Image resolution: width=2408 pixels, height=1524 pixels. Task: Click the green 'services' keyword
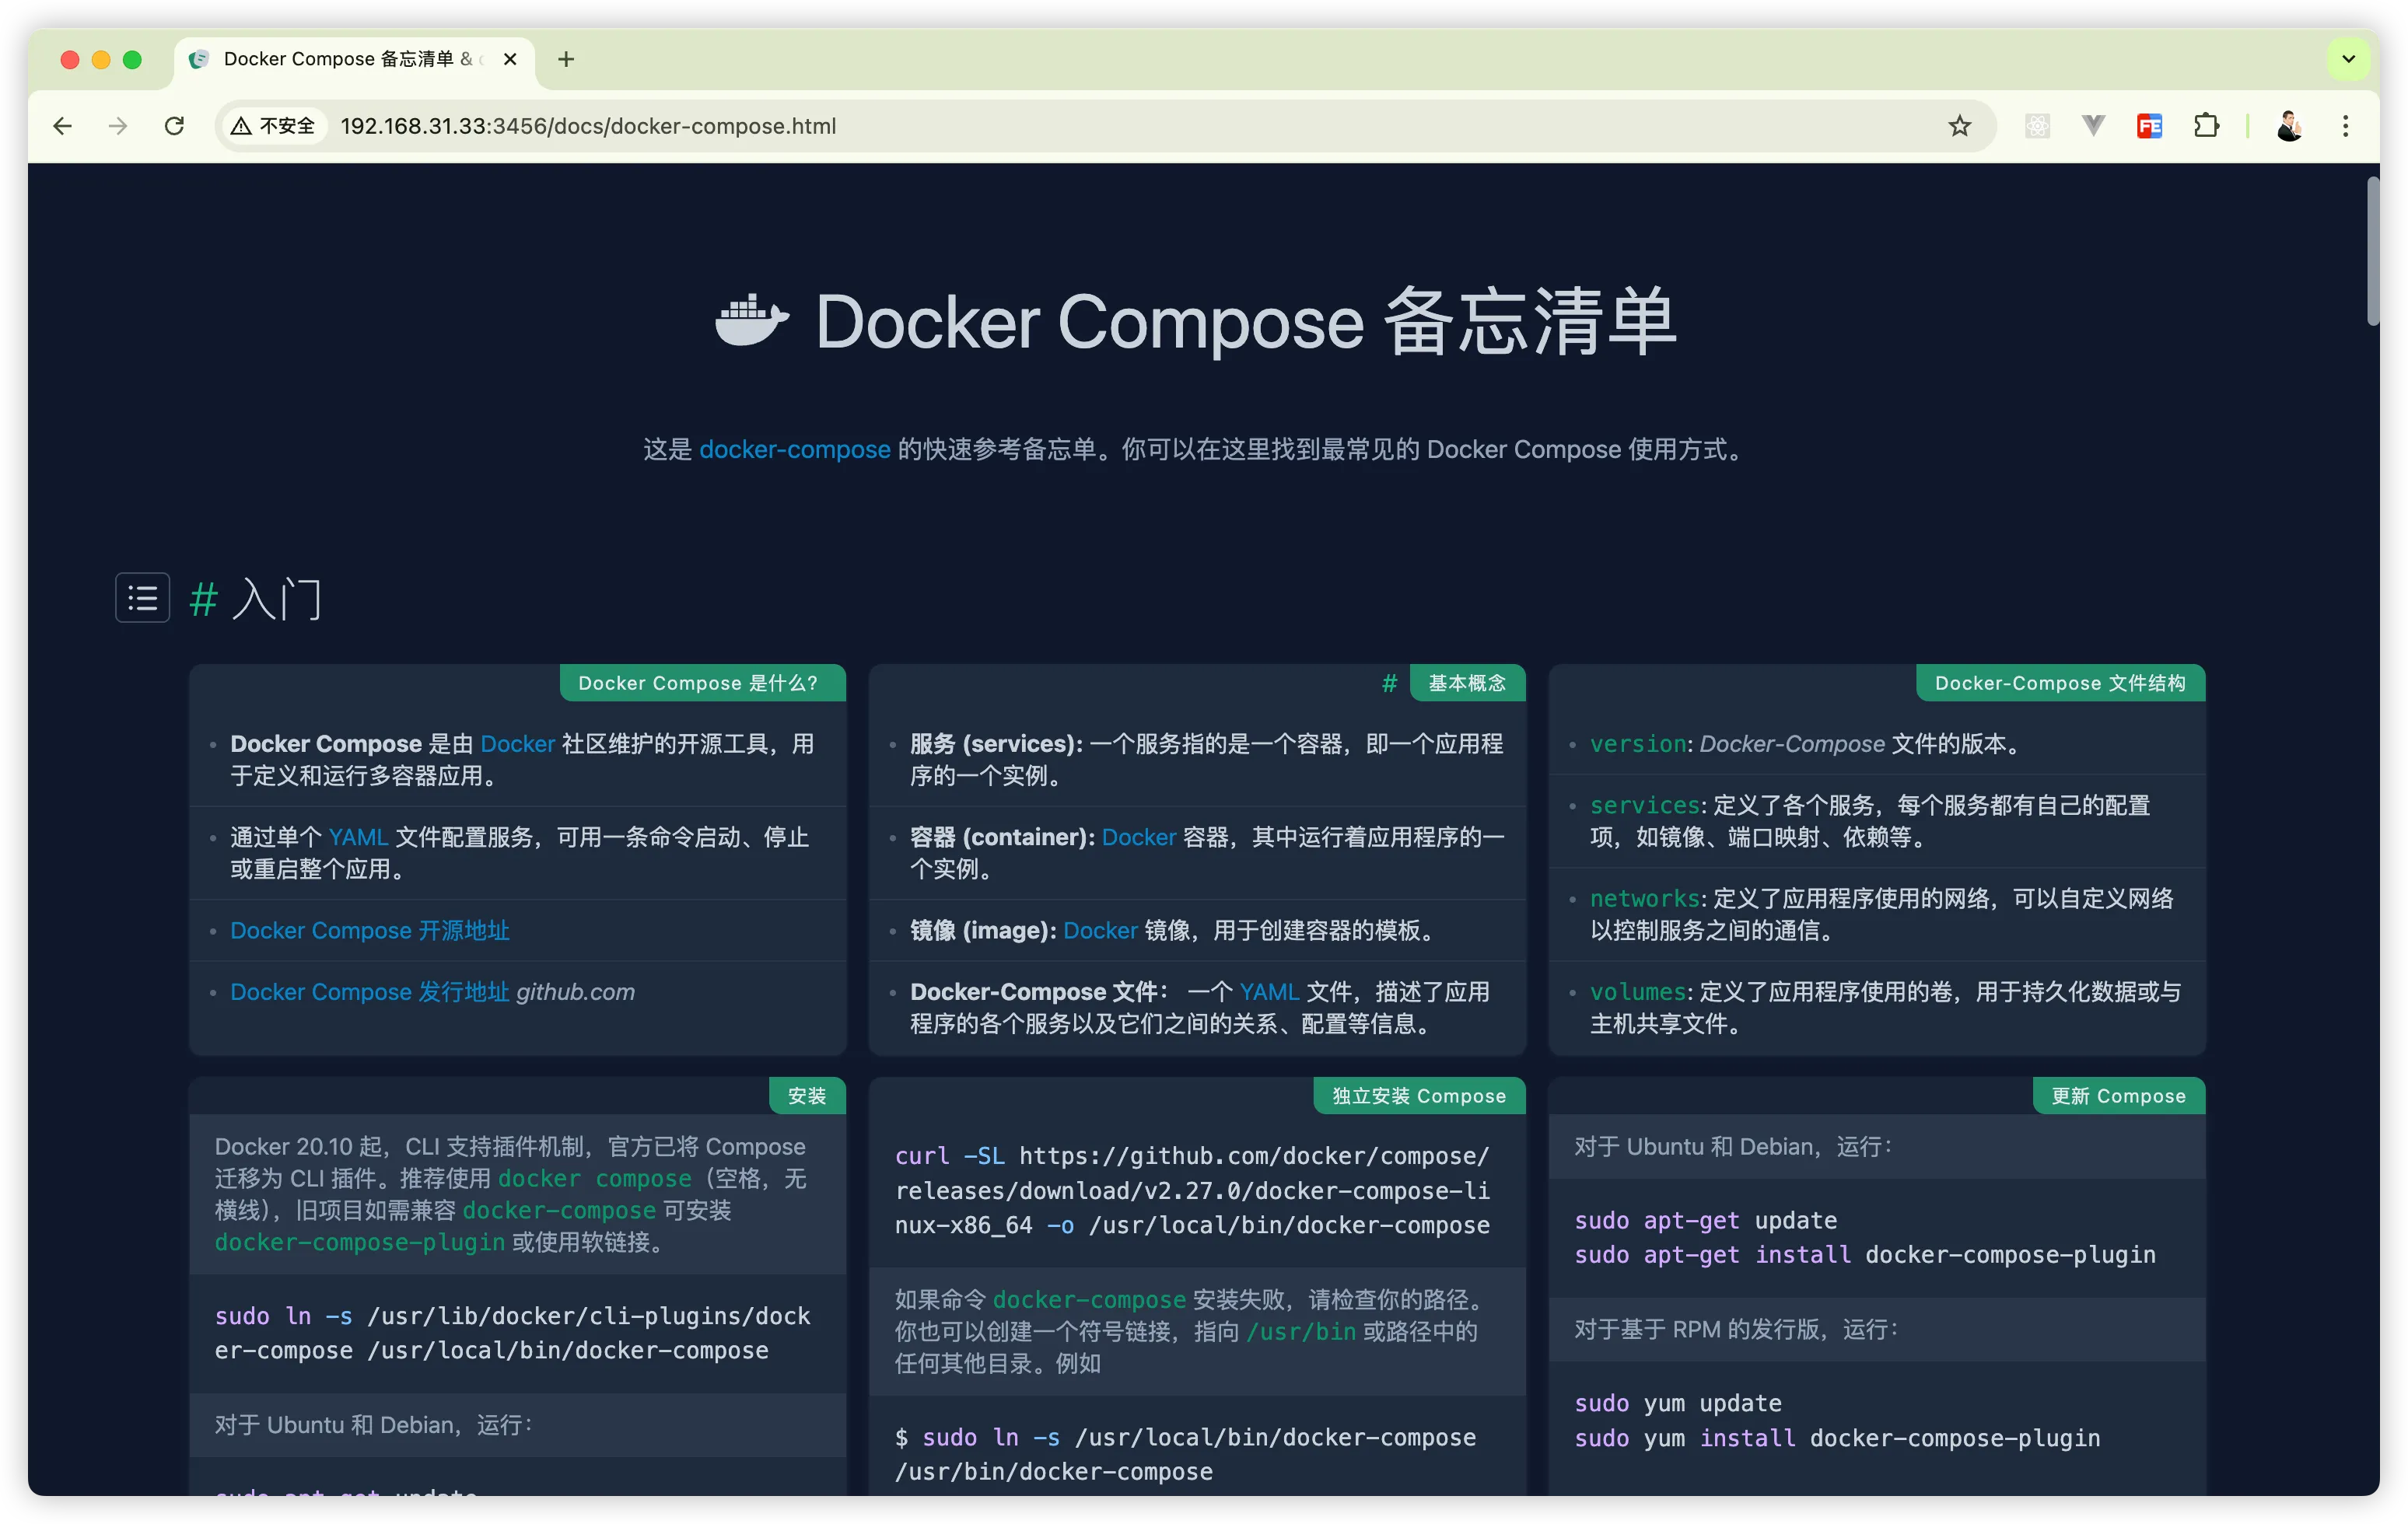[x=1645, y=805]
